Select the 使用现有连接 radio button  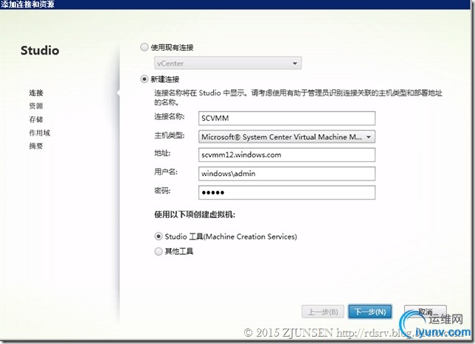pos(145,47)
